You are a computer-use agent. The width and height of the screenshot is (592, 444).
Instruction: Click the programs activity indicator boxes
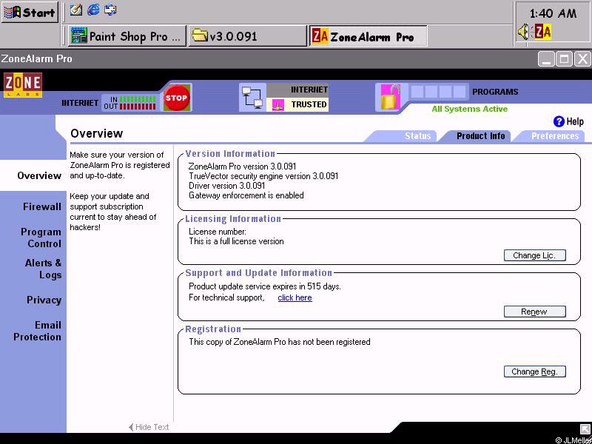[438, 92]
